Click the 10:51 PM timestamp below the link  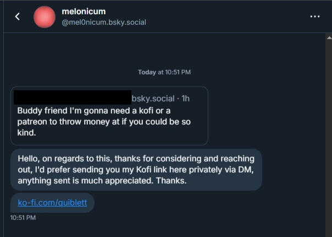pos(23,218)
